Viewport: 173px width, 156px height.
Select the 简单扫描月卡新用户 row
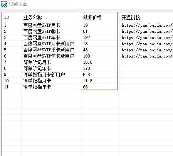pyautogui.click(x=87, y=75)
